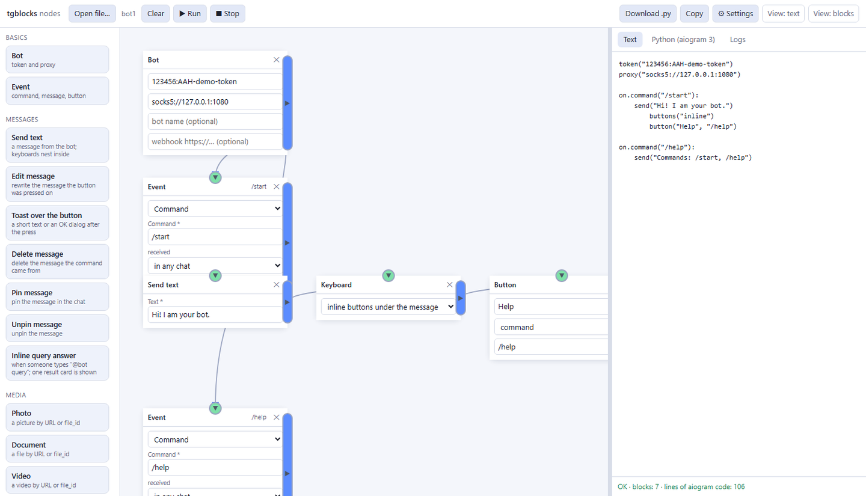This screenshot has height=496, width=866.
Task: Click the Open file... button
Action: pos(92,14)
